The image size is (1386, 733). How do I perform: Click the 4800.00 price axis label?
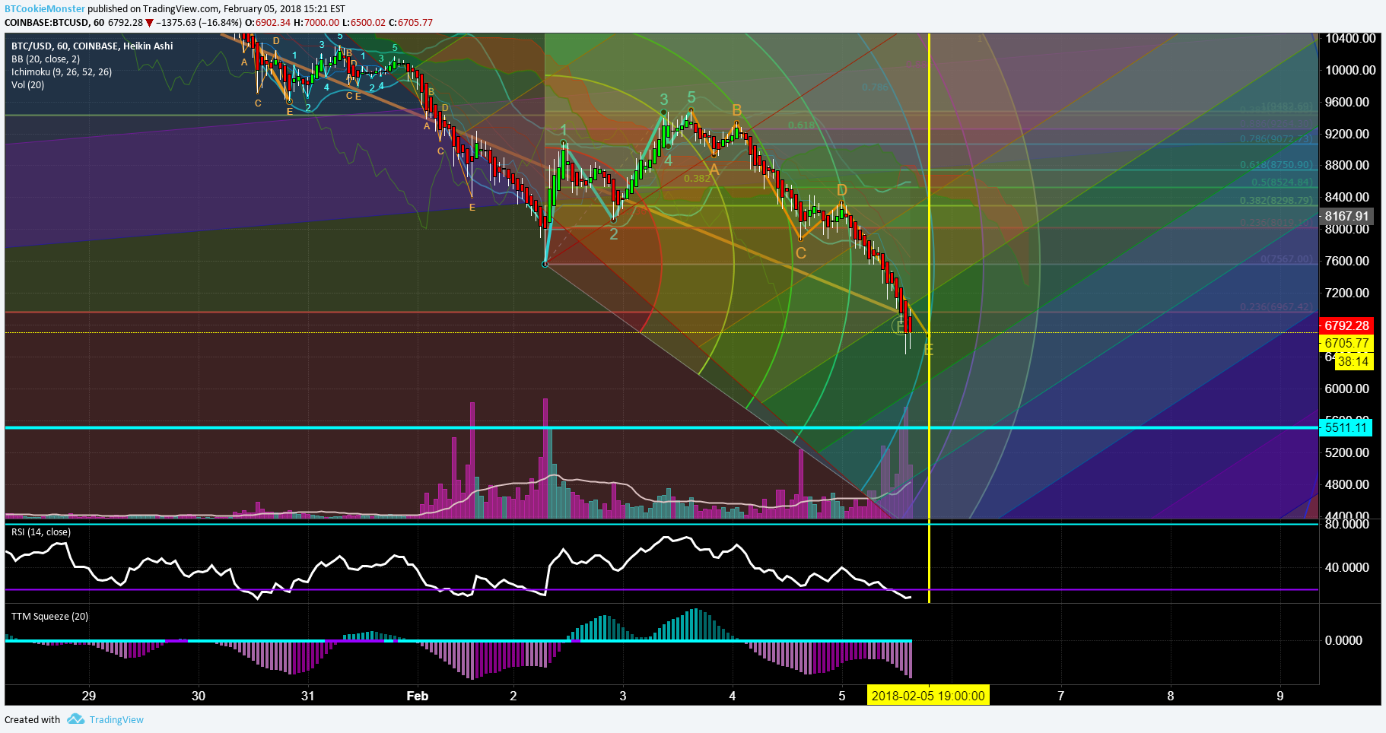[x=1346, y=484]
